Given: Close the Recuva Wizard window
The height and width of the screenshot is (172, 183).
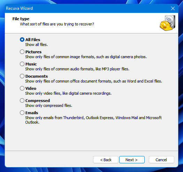Looking at the screenshot, I should click(x=173, y=8).
